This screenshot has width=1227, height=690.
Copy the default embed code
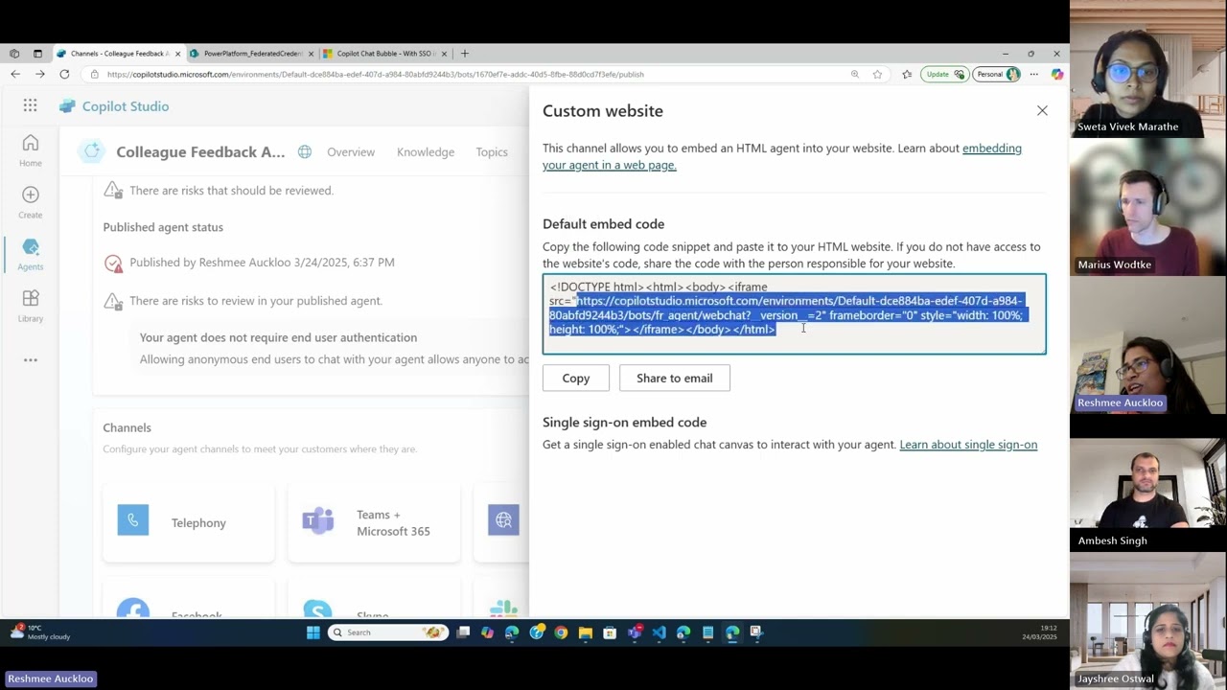pos(576,378)
